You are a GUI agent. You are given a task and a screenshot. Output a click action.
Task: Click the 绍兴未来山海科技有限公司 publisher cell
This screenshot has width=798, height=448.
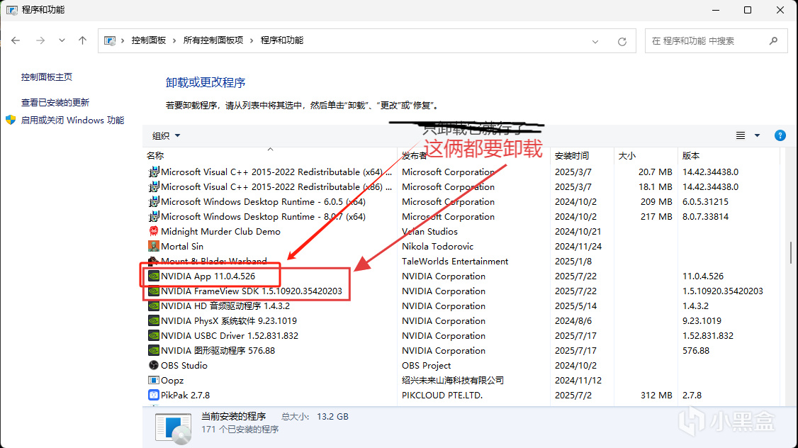(453, 380)
